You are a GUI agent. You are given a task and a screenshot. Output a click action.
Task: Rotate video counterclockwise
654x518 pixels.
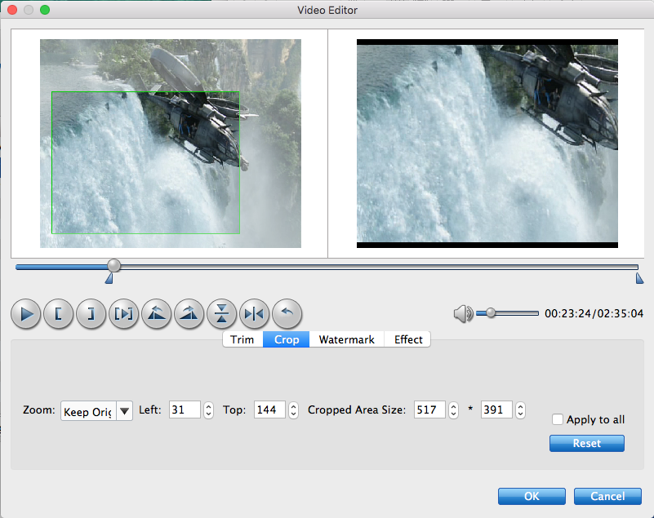point(156,313)
